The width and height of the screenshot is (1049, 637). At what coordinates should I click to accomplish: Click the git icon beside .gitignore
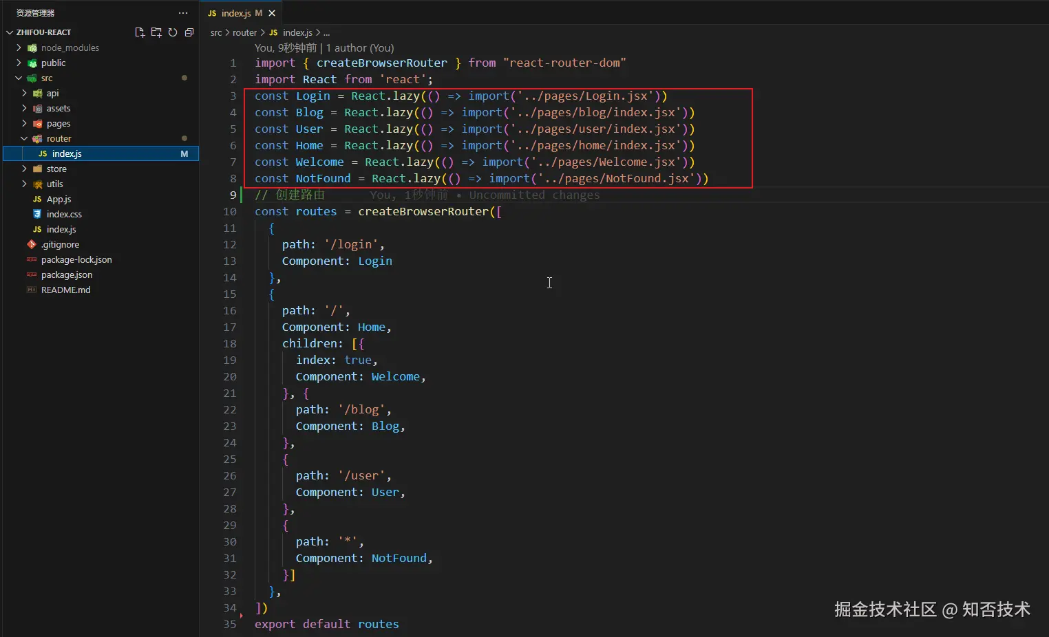(x=32, y=244)
